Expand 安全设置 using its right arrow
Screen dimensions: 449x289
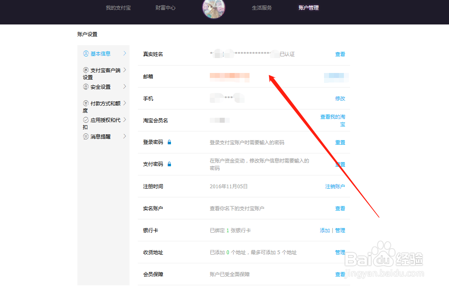coord(125,87)
